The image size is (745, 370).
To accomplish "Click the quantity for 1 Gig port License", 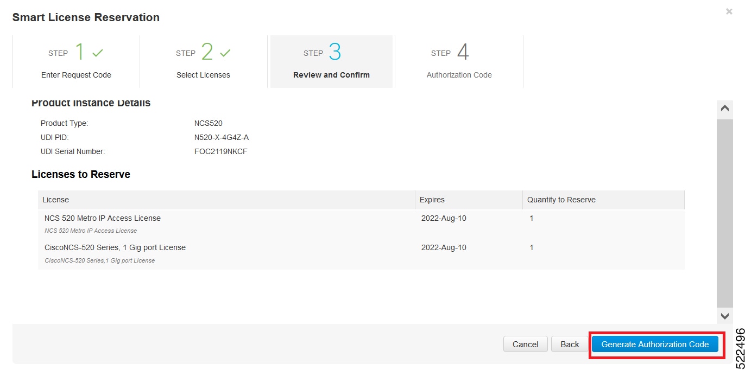I will tap(532, 247).
